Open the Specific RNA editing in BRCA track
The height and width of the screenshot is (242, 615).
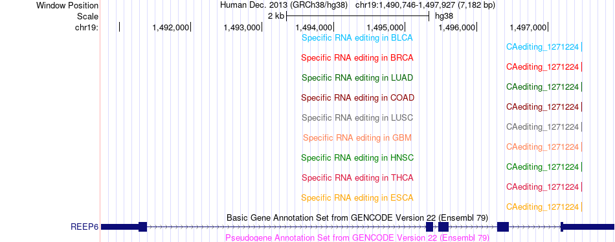point(357,58)
